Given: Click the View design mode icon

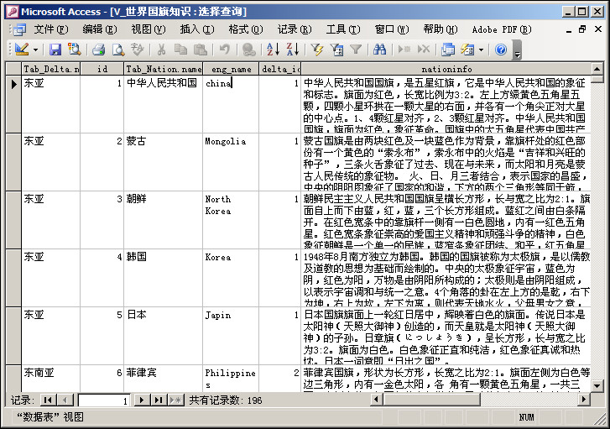Looking at the screenshot, I should [x=22, y=50].
